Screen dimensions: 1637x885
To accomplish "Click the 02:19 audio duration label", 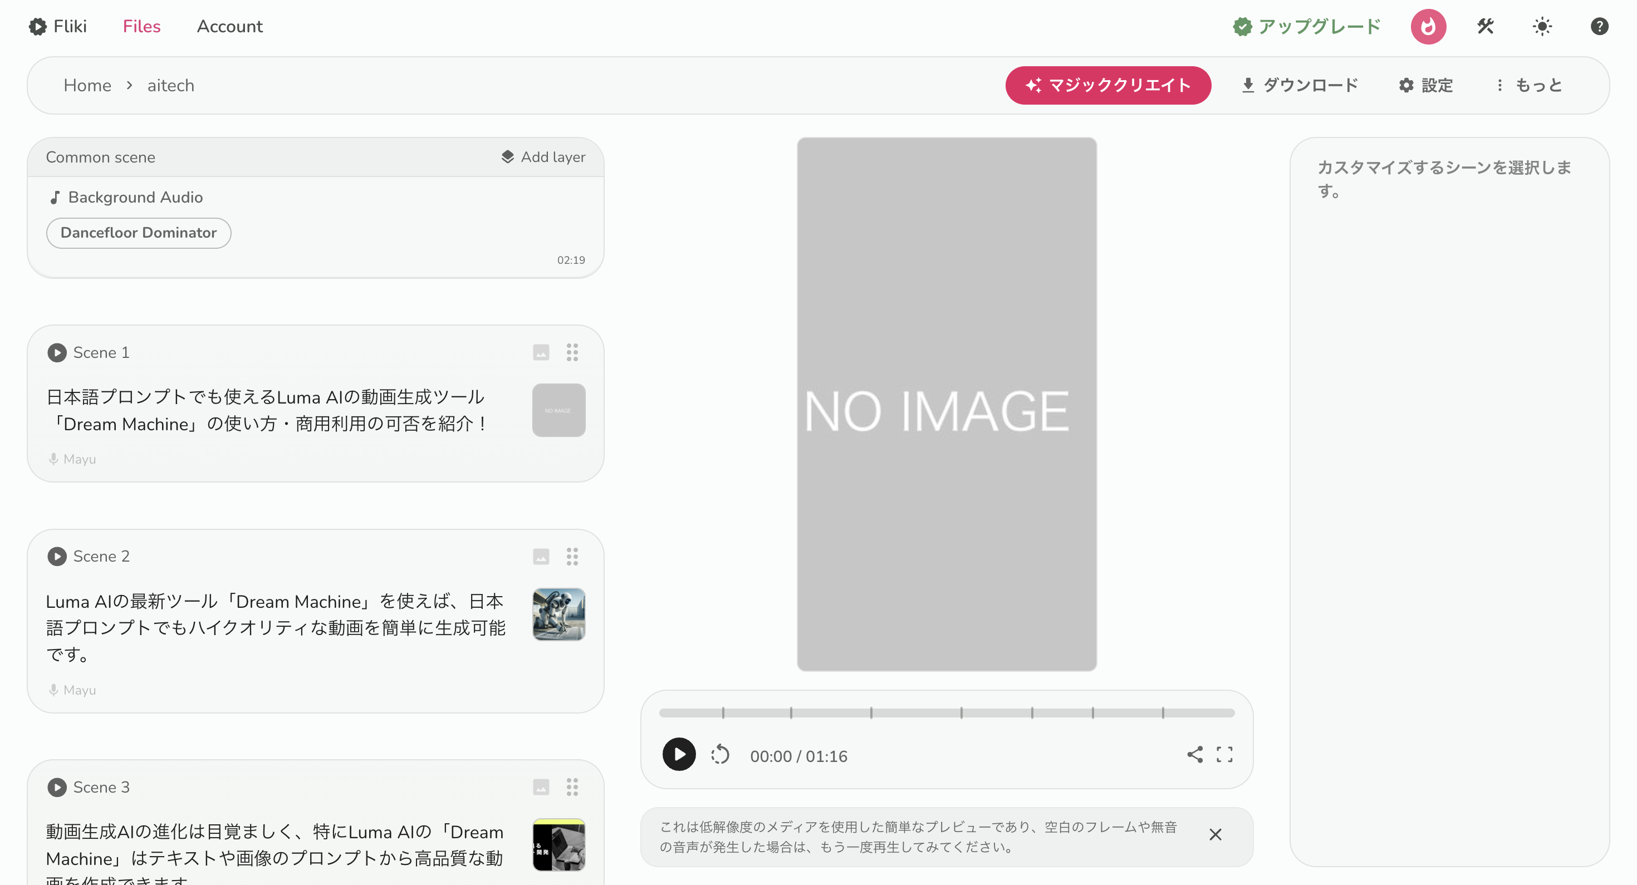I will coord(571,260).
